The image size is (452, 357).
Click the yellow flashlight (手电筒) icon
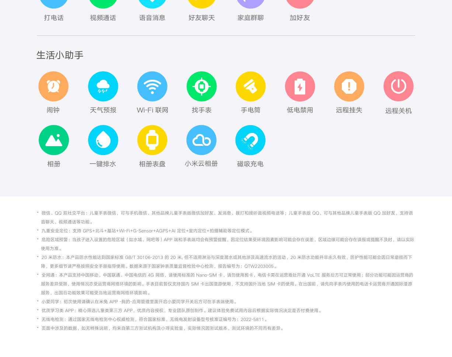pyautogui.click(x=251, y=86)
